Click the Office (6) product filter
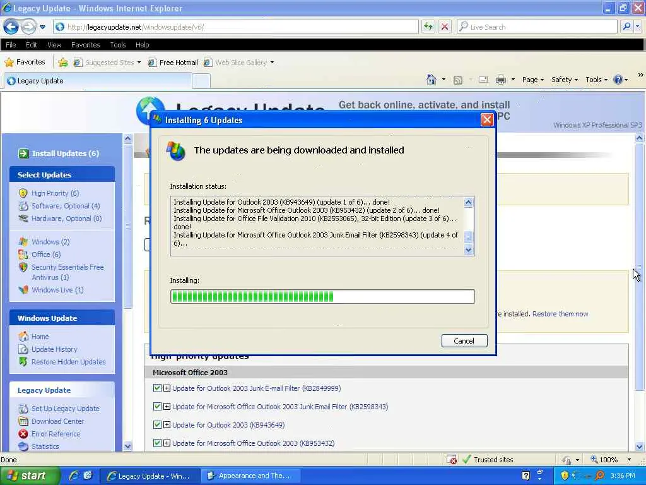Image resolution: width=646 pixels, height=485 pixels. [45, 254]
